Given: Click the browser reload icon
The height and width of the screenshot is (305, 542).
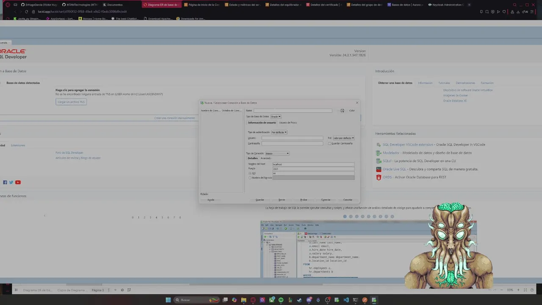Looking at the screenshot, I should coord(26,11).
